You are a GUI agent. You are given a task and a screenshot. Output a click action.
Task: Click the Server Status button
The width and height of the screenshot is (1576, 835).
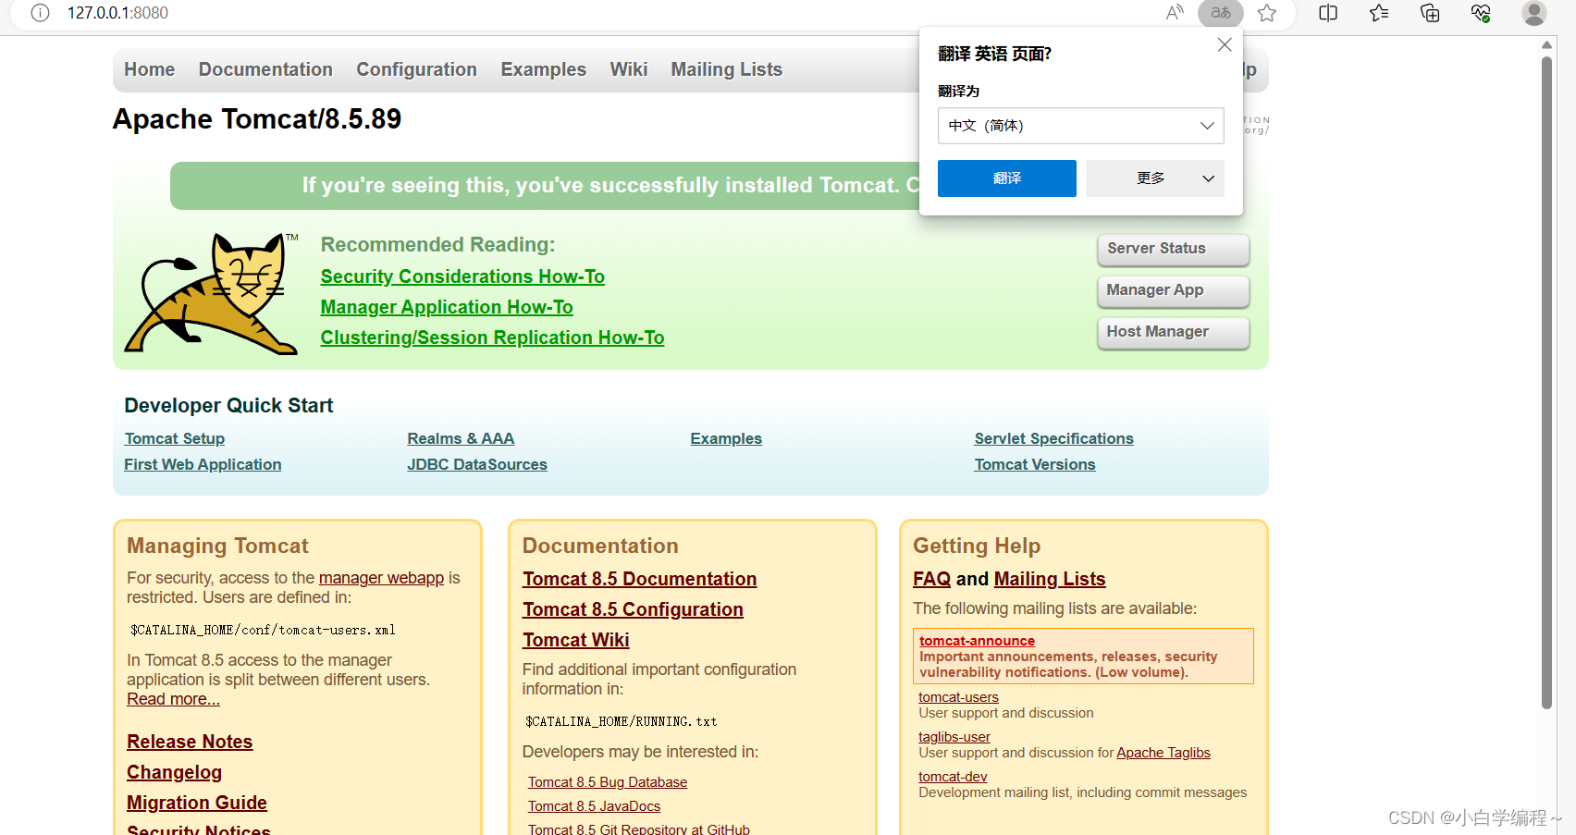pyautogui.click(x=1173, y=249)
